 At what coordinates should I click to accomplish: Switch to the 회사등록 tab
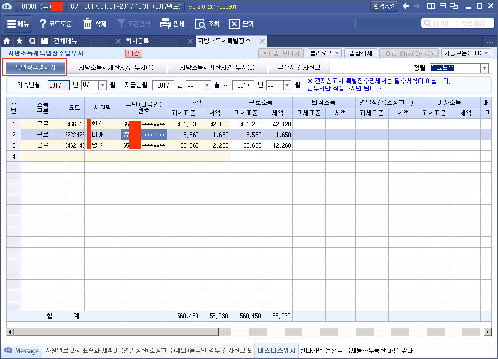[x=138, y=41]
